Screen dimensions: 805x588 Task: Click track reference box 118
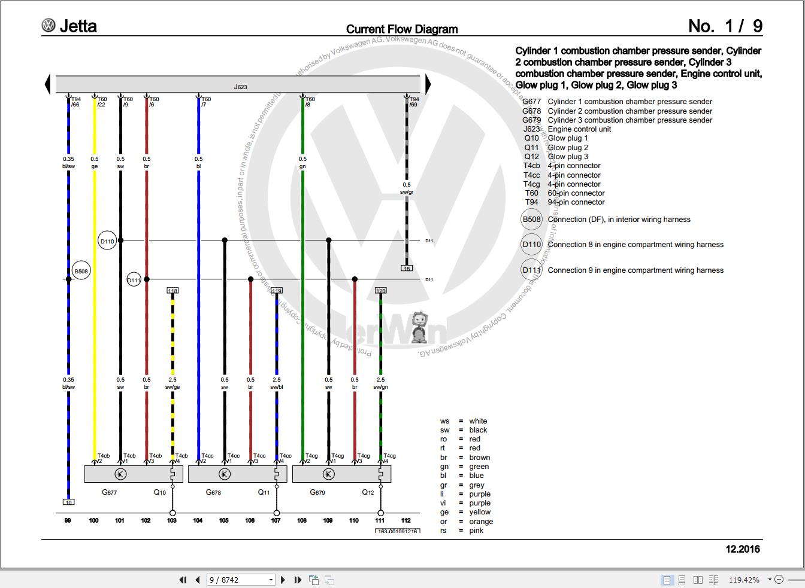pos(172,291)
